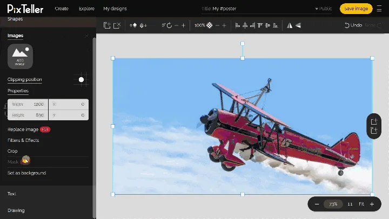This screenshot has height=219, width=389.
Task: Open the Public visibility dropdown
Action: point(324,9)
